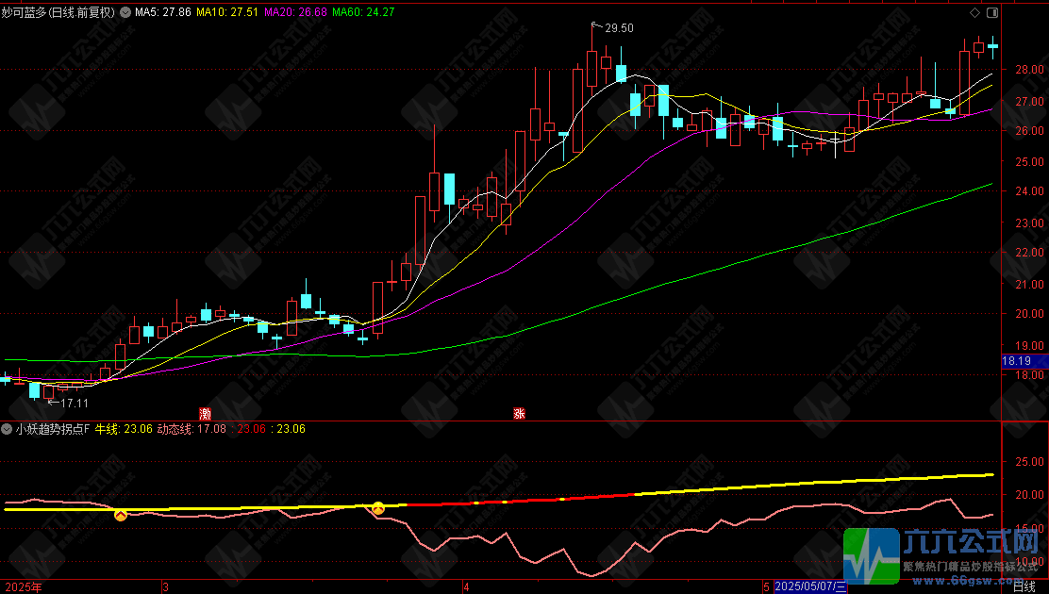
Task: Click the 17.11 low price label
Action: pos(75,404)
